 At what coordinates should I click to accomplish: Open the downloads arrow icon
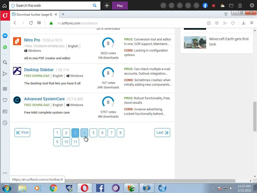(243, 23)
